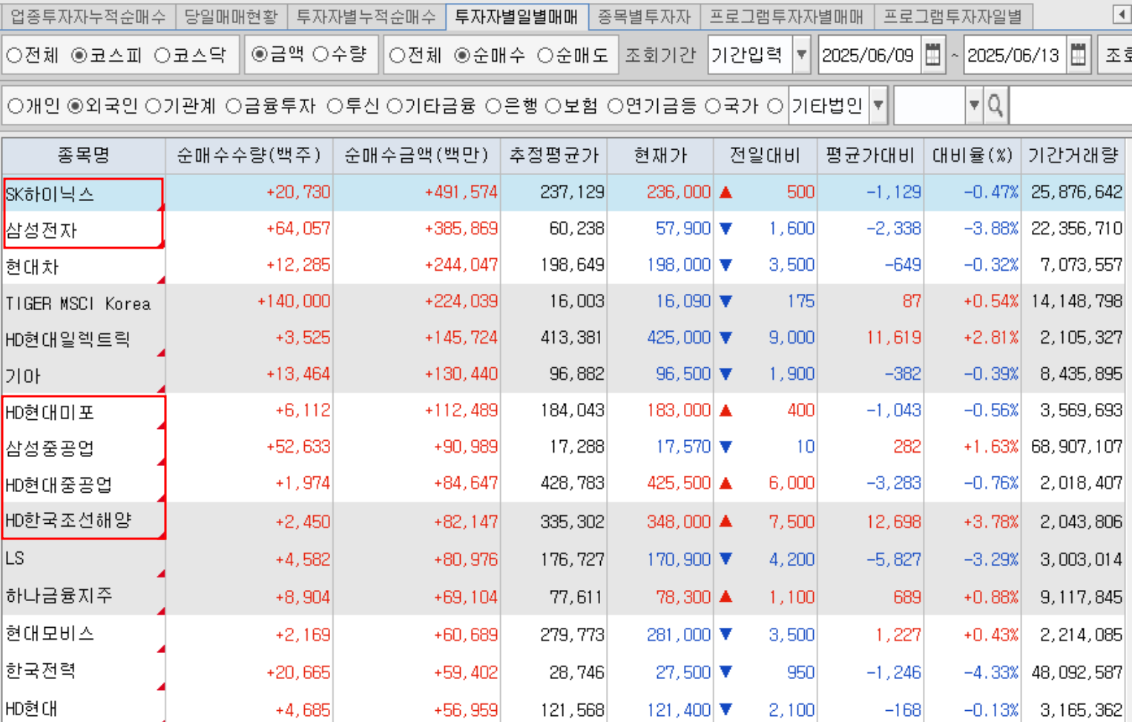Choose 기관계 investor radio button

click(x=154, y=107)
